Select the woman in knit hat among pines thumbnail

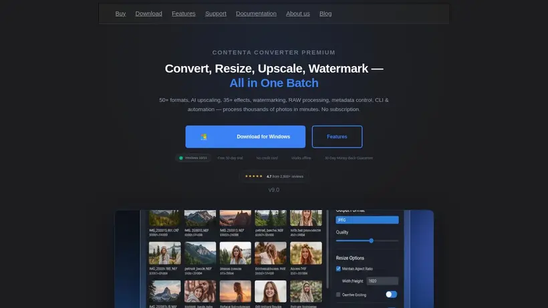164,253
